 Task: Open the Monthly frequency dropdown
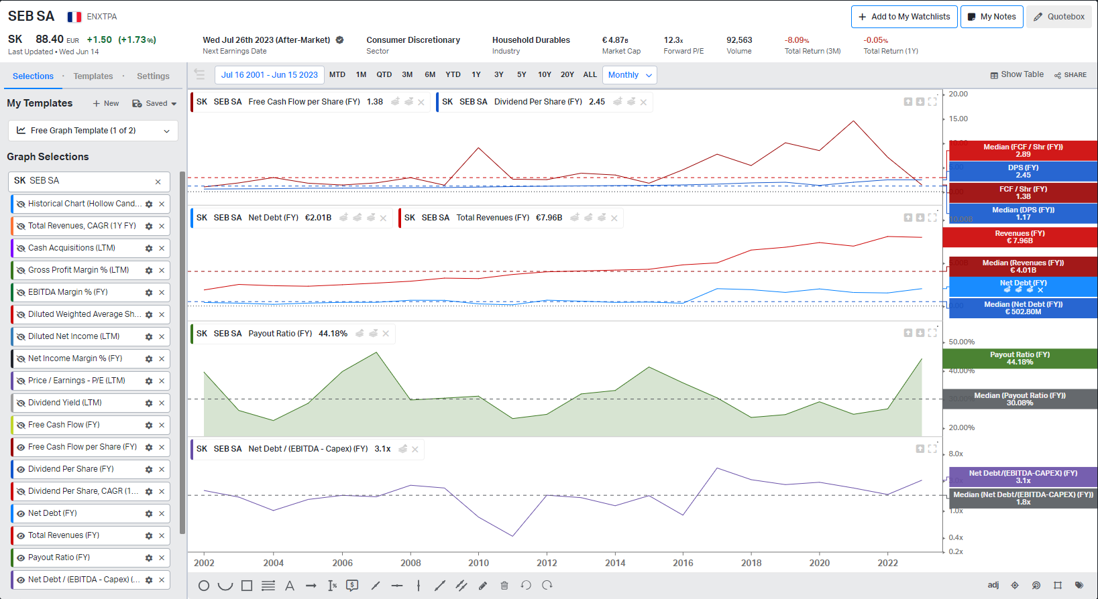point(629,75)
